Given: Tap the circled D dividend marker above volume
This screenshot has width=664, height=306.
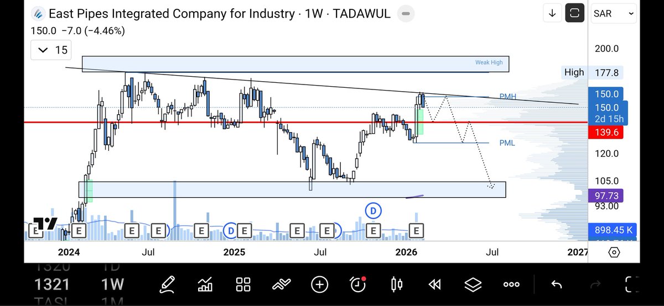Looking at the screenshot, I should tap(374, 210).
